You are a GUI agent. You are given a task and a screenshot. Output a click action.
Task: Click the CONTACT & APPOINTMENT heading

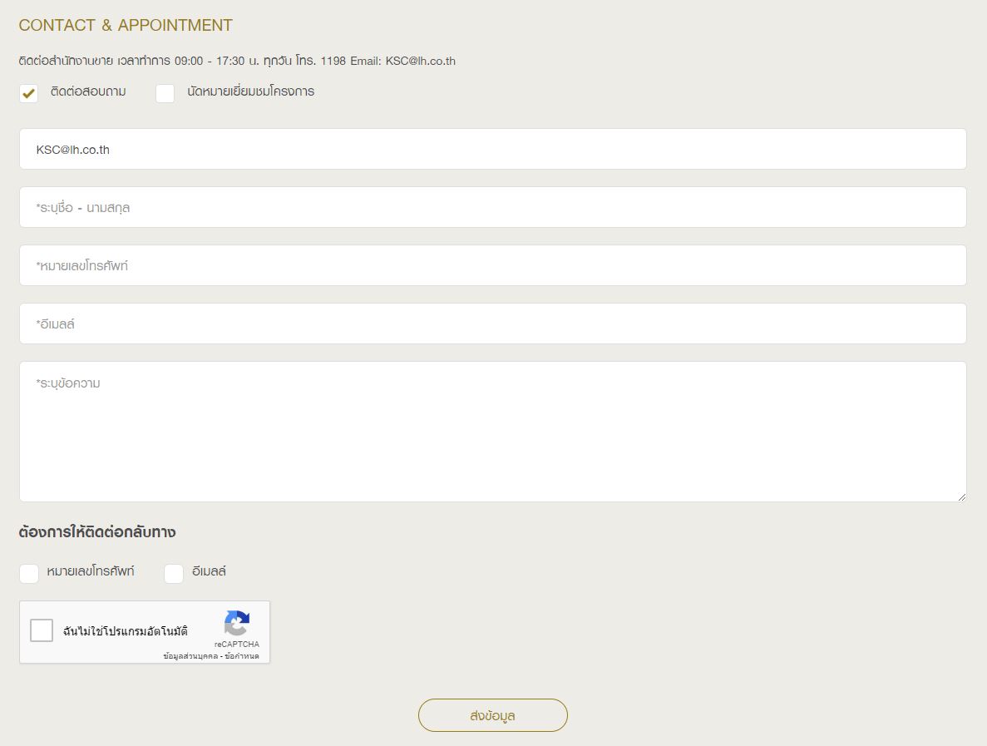point(126,26)
